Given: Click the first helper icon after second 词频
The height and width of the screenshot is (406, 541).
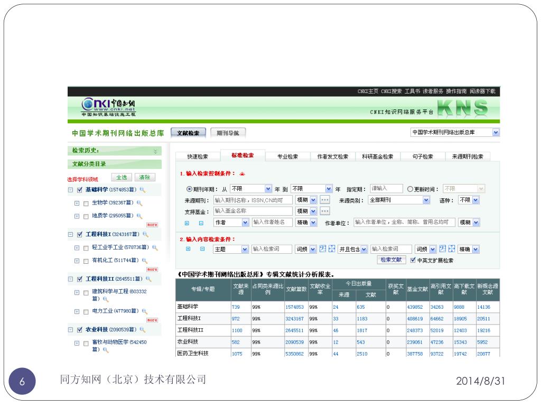Looking at the screenshot, I should click(x=443, y=248).
